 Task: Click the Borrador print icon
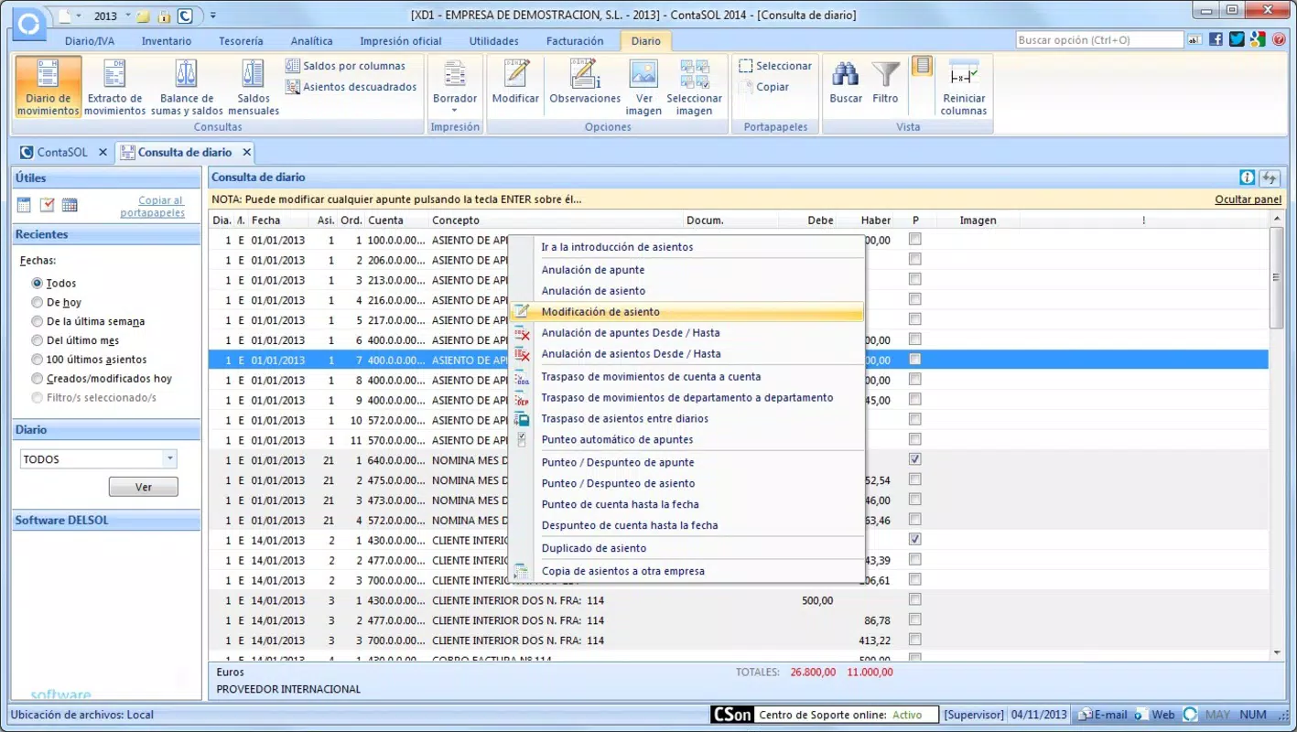click(455, 74)
